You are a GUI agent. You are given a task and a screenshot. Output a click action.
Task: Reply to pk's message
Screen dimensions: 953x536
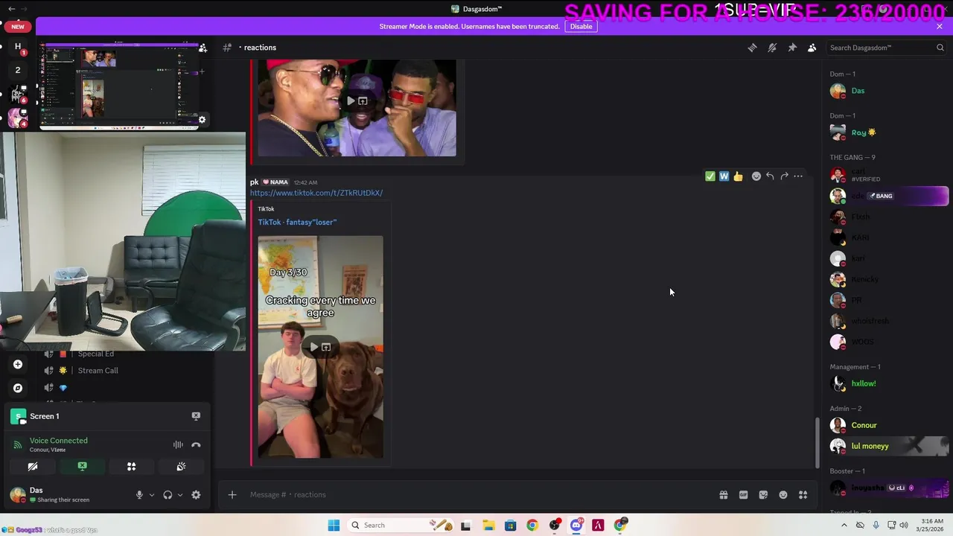tap(770, 176)
